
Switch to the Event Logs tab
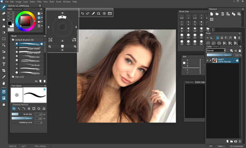tap(200, 82)
